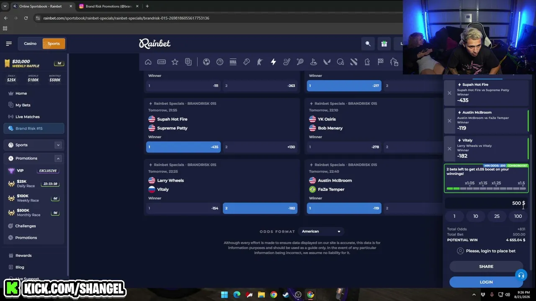536x301 pixels.
Task: Open Windows Start menu
Action: pos(224,295)
